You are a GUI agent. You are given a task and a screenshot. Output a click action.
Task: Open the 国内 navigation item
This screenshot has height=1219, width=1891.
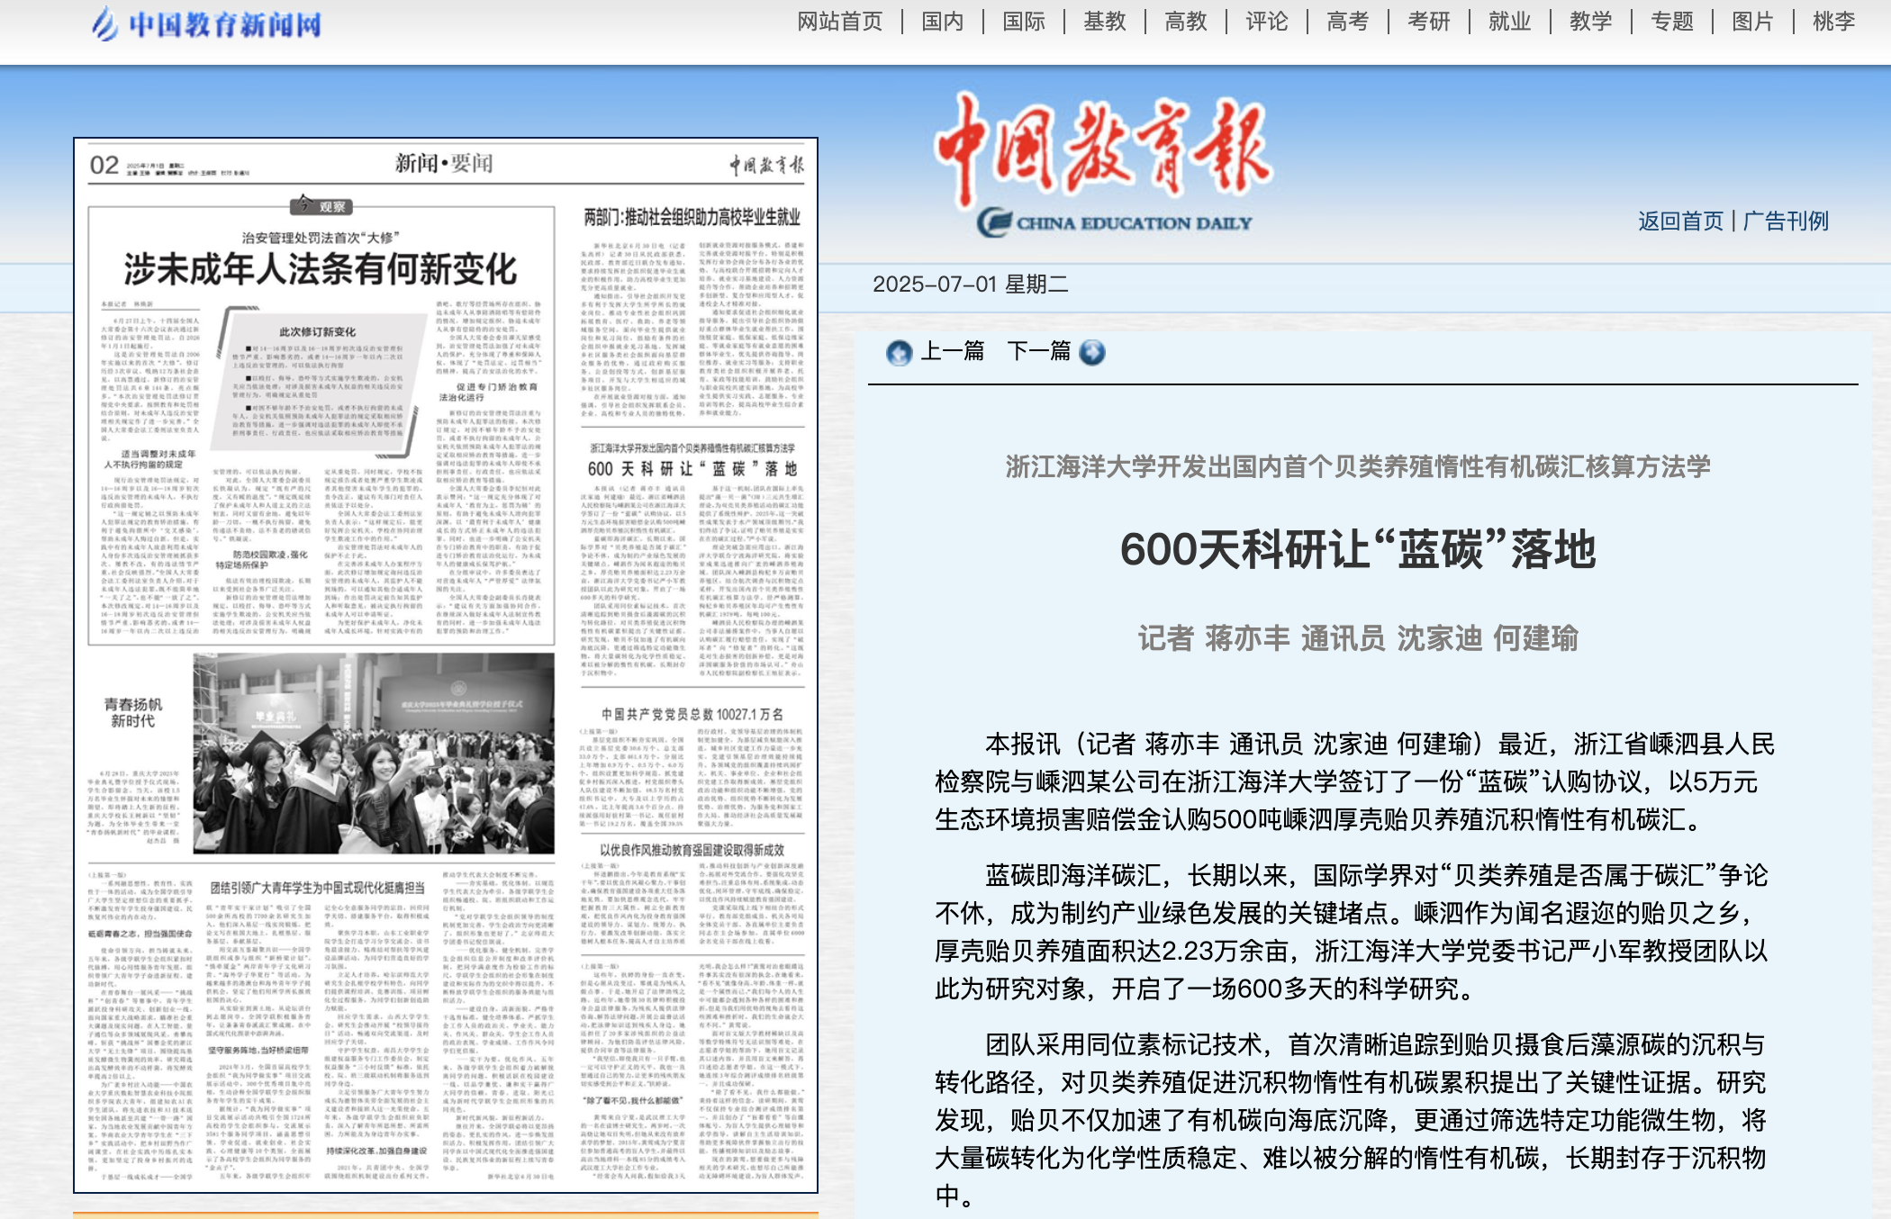pyautogui.click(x=943, y=21)
